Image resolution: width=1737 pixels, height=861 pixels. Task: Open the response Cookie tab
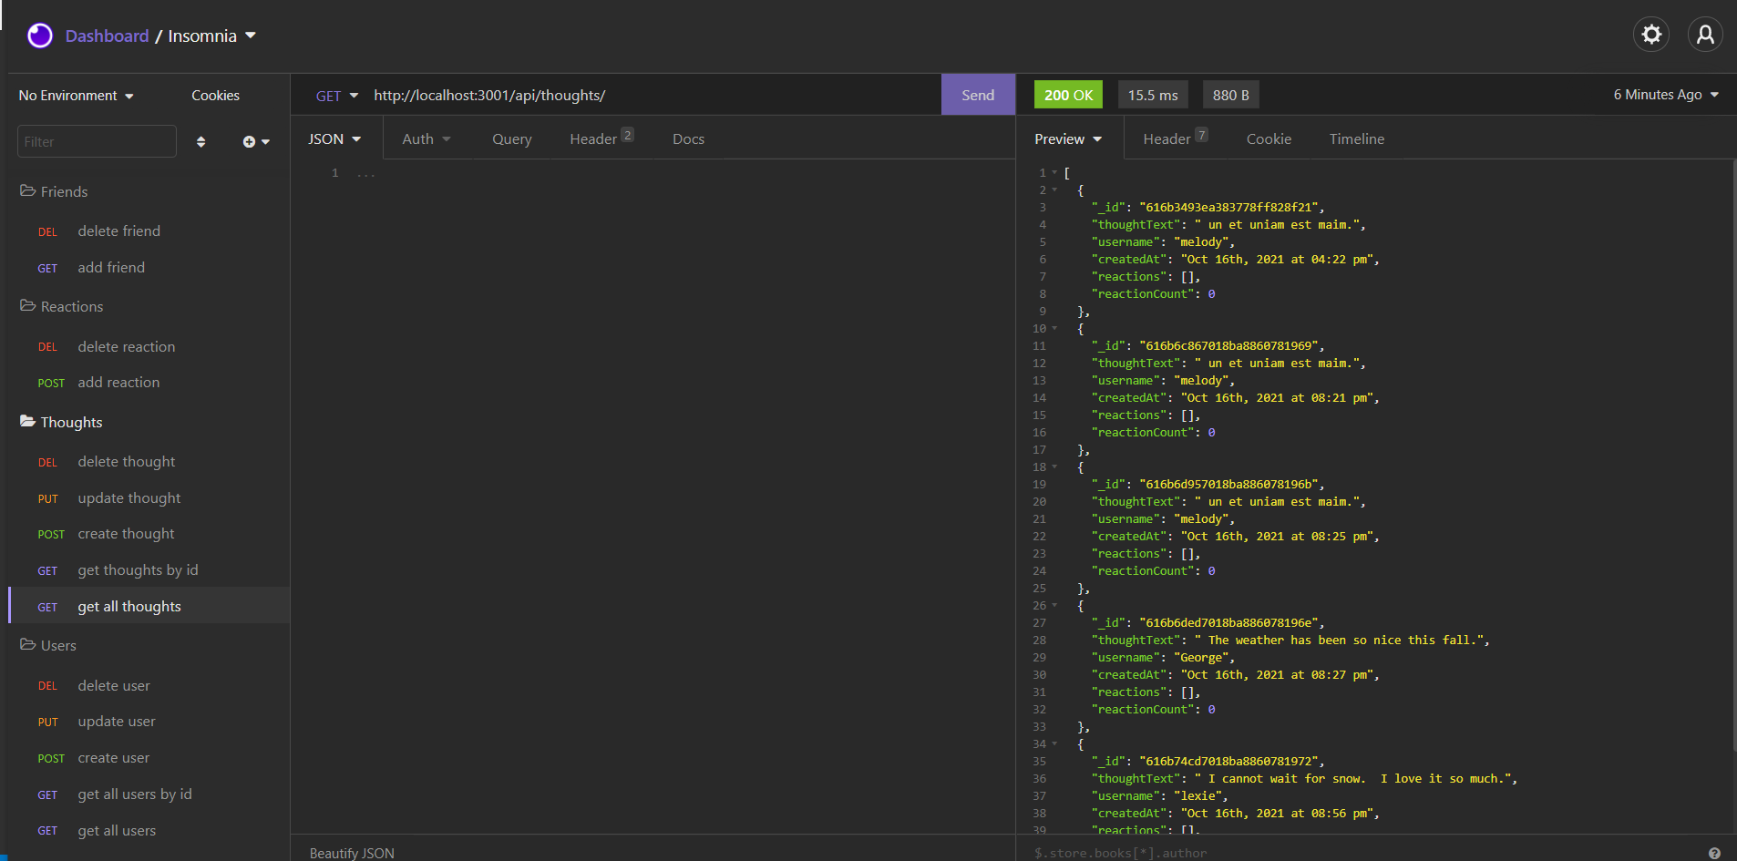[1269, 139]
